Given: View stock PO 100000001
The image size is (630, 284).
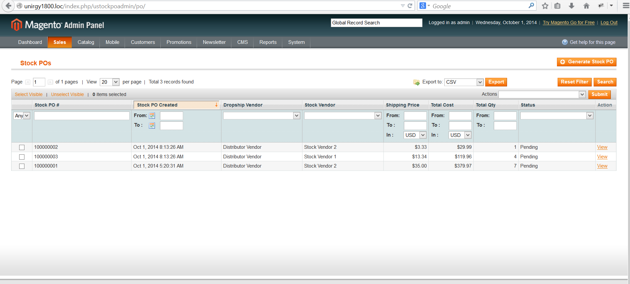Looking at the screenshot, I should pyautogui.click(x=602, y=166).
